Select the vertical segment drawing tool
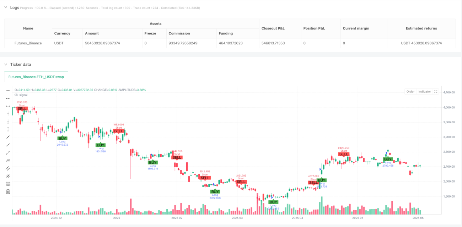 (x=8, y=129)
